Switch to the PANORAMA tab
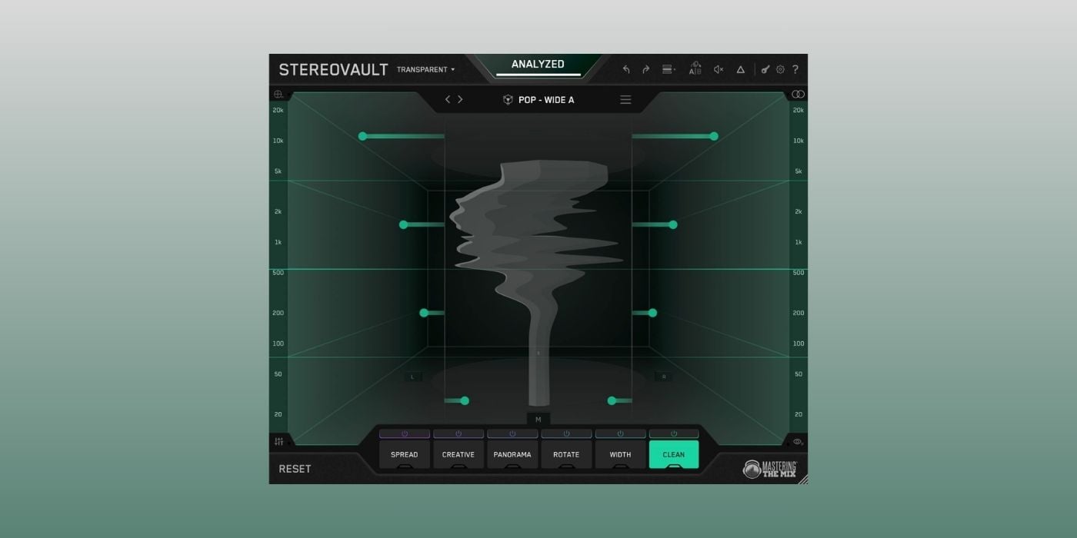The image size is (1077, 538). [512, 454]
